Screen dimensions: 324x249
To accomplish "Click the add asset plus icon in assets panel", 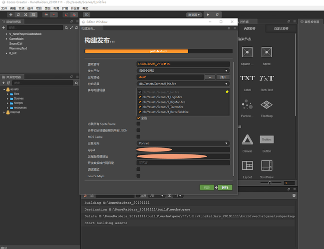I will coord(3,83).
